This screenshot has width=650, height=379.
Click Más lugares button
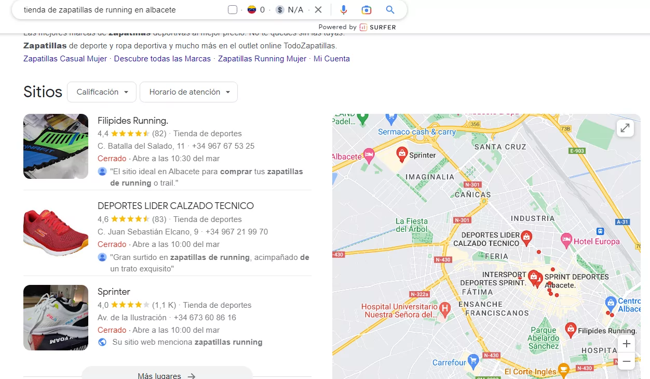point(167,375)
